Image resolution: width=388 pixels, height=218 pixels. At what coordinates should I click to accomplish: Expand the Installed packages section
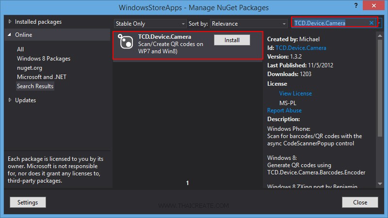click(10, 21)
